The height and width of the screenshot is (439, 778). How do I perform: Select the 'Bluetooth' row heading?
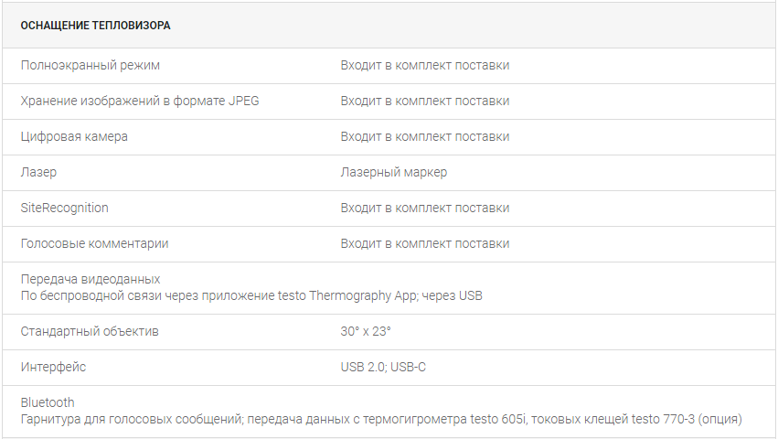(48, 402)
